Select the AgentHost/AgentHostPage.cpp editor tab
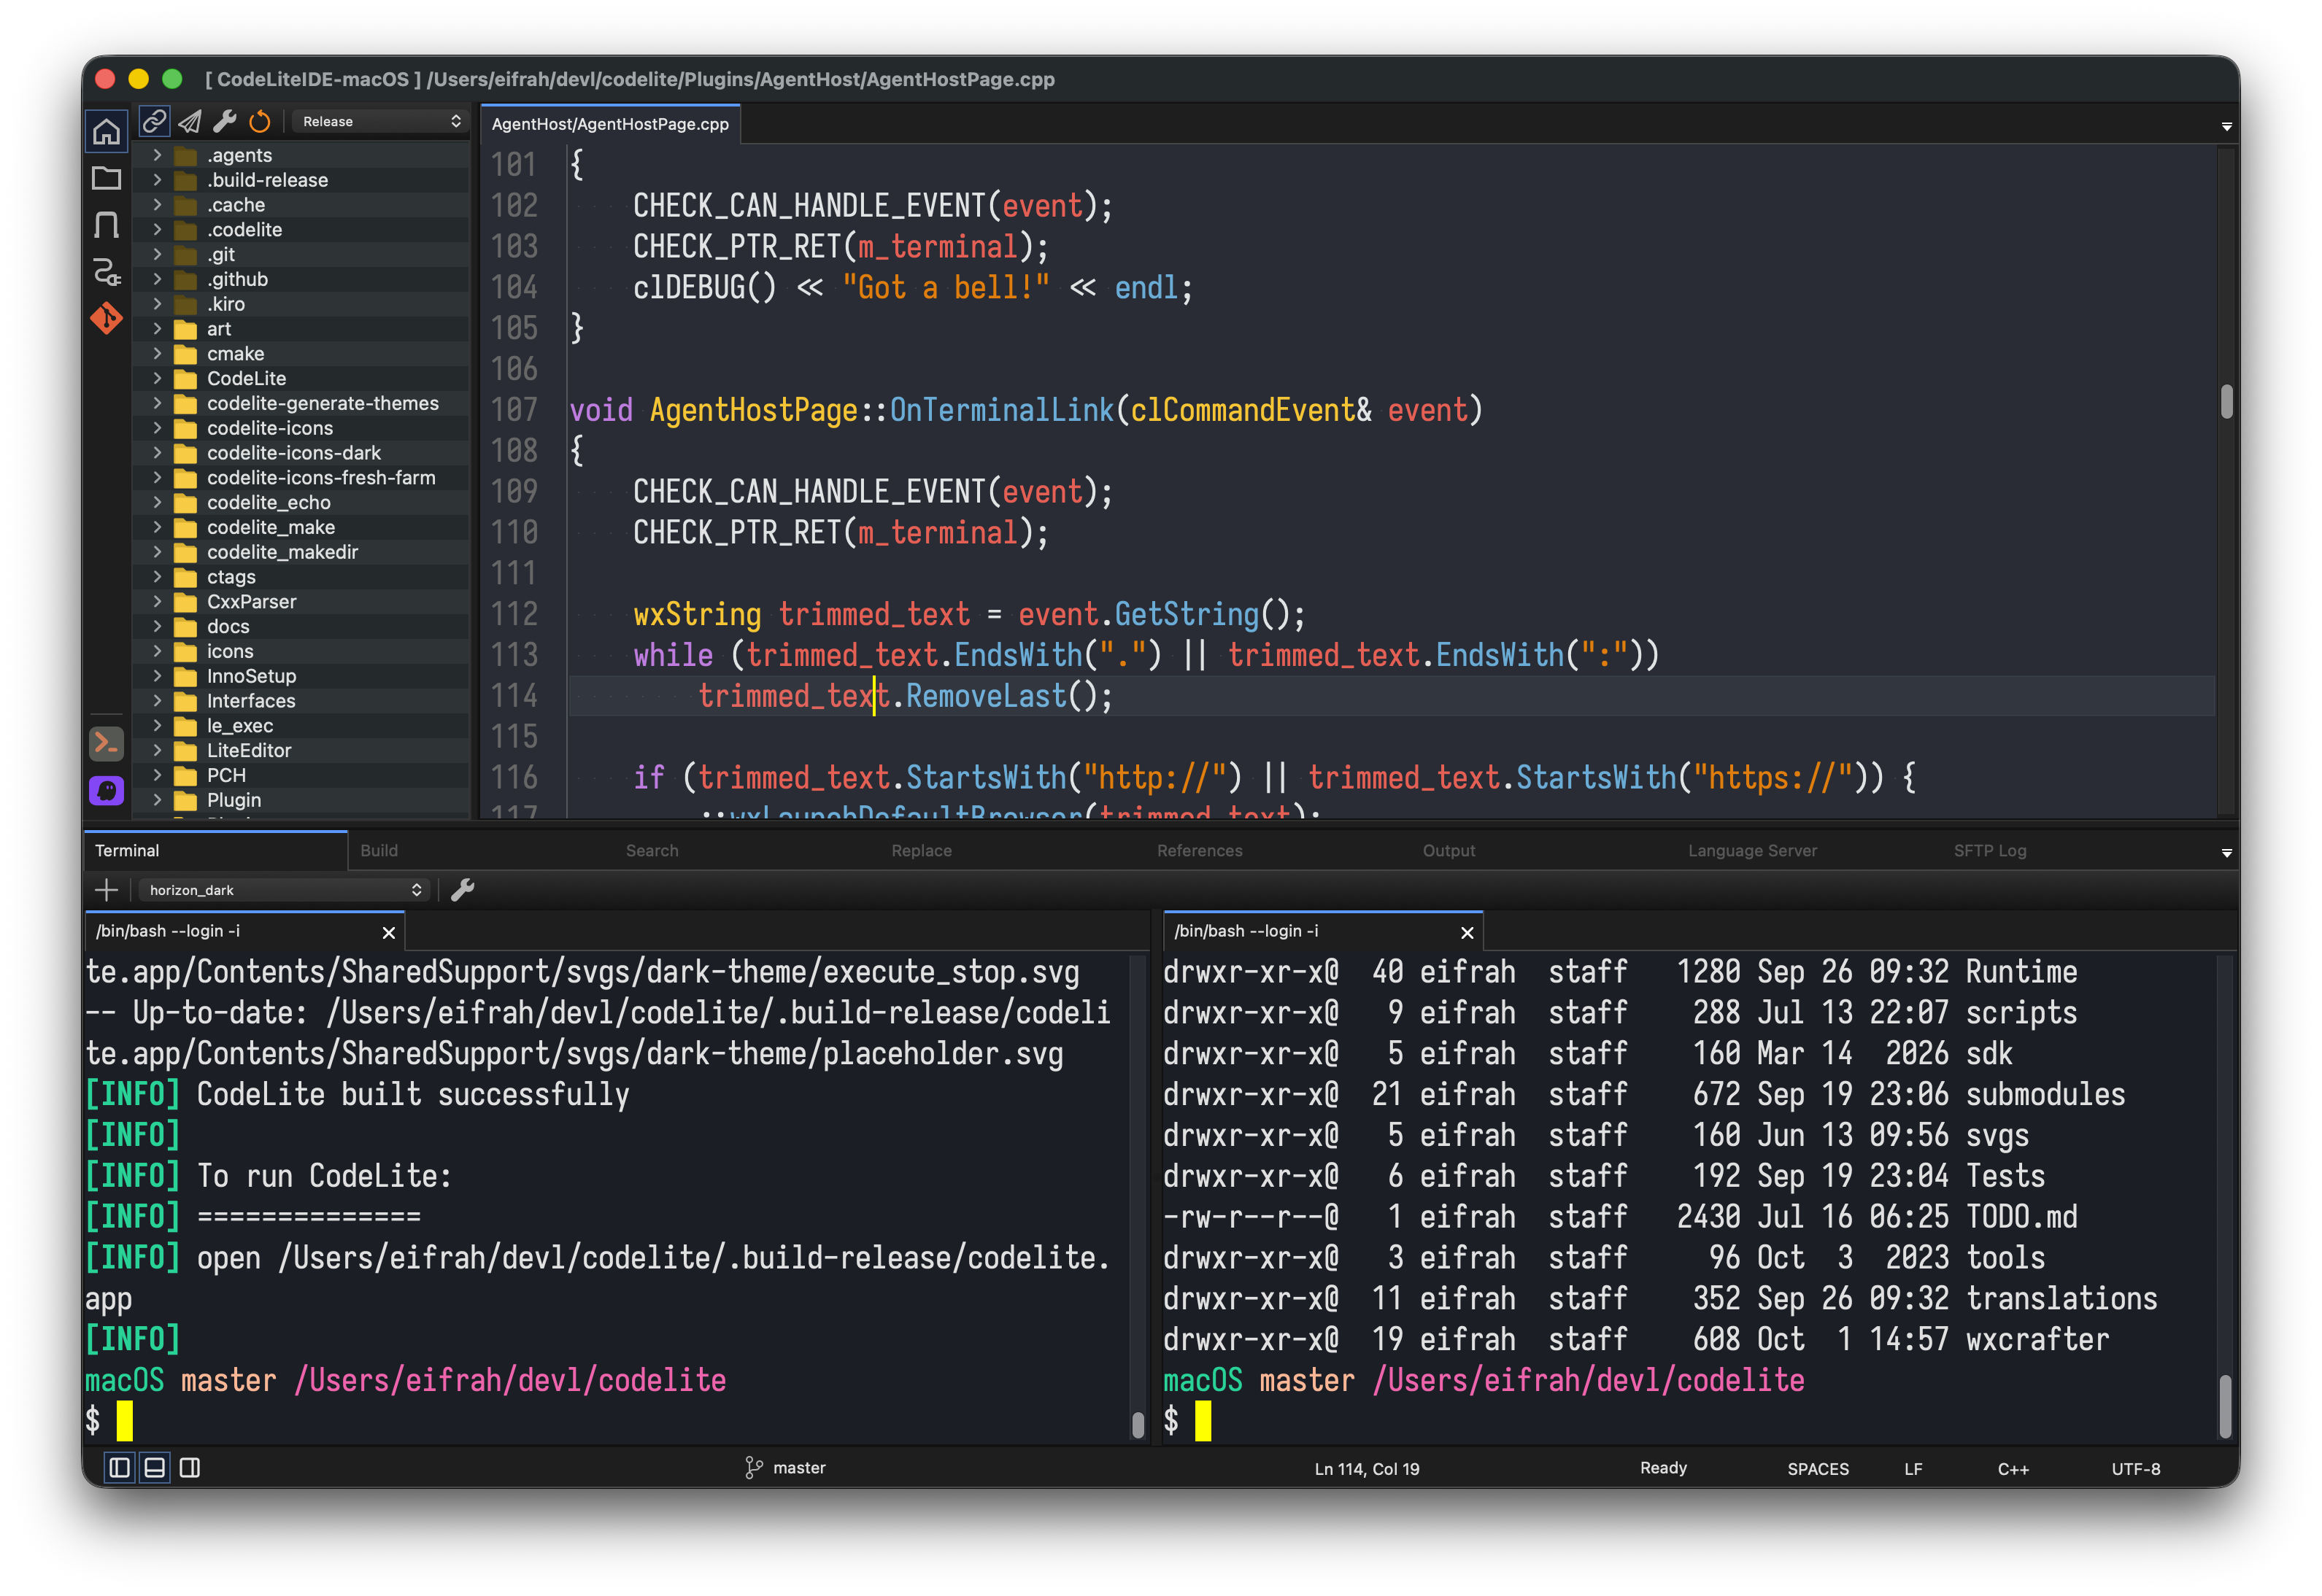Image resolution: width=2322 pixels, height=1596 pixels. 610,124
